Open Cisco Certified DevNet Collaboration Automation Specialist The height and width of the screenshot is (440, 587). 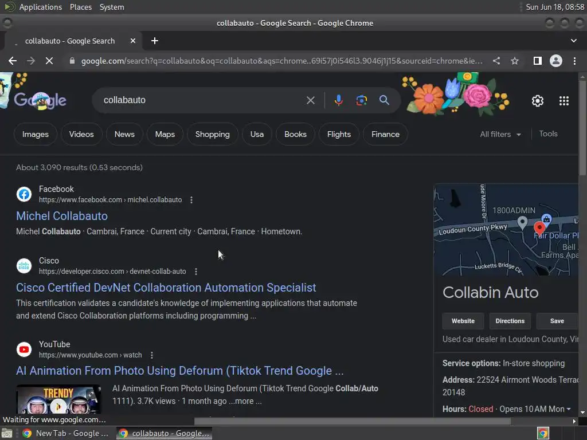click(166, 288)
